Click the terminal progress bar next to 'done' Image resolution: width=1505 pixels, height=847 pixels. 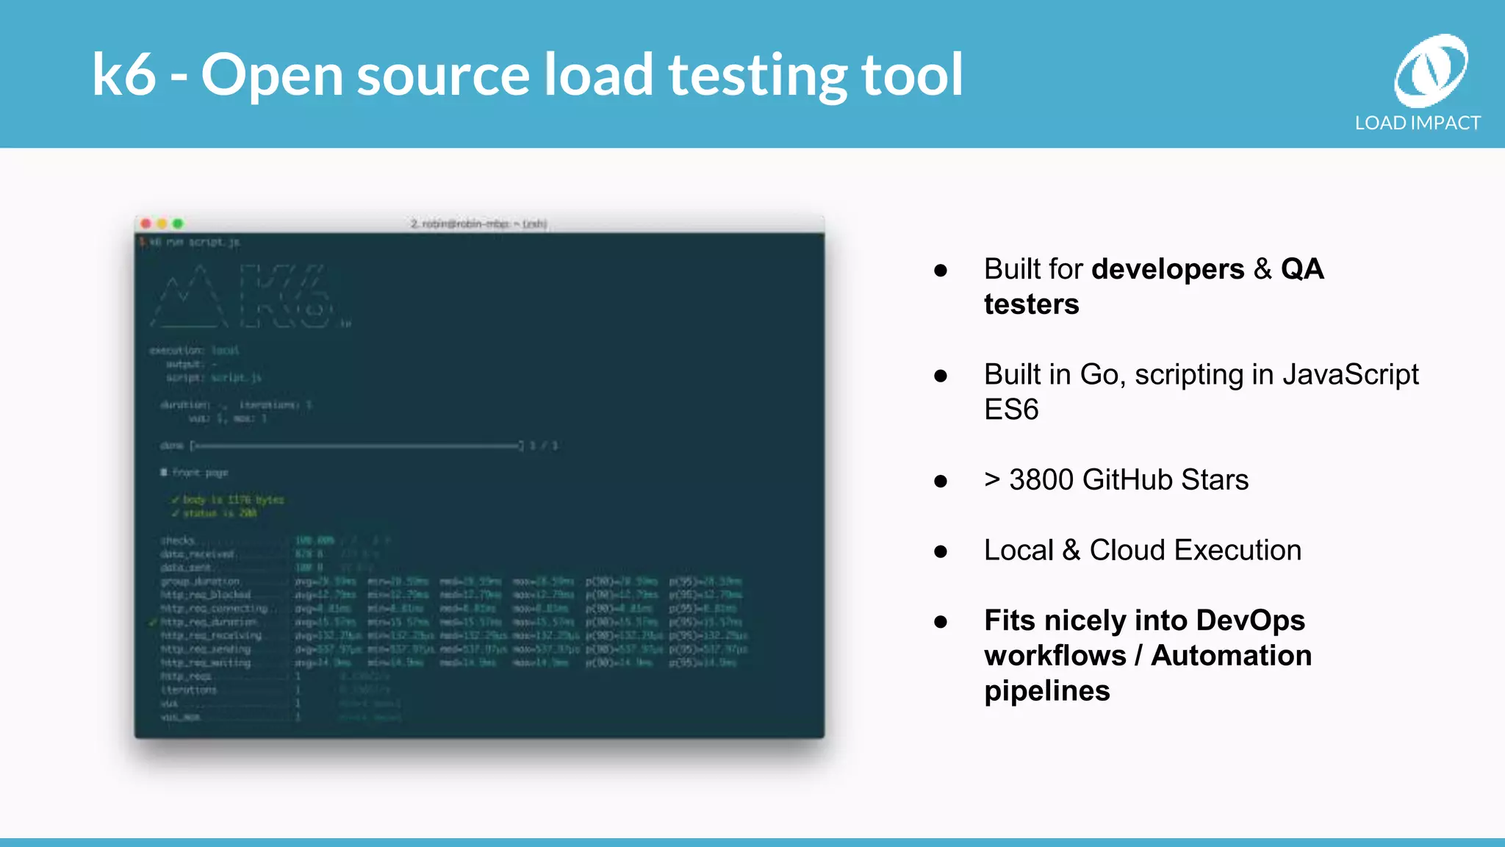click(357, 446)
